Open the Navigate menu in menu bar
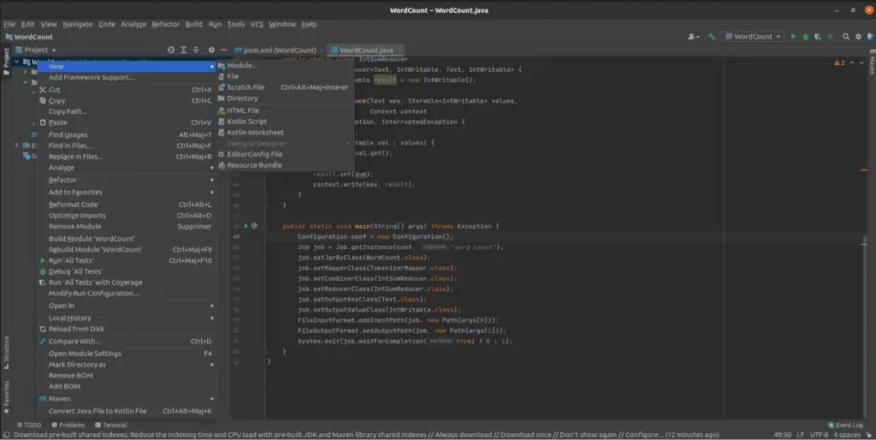The image size is (876, 440). pos(78,24)
